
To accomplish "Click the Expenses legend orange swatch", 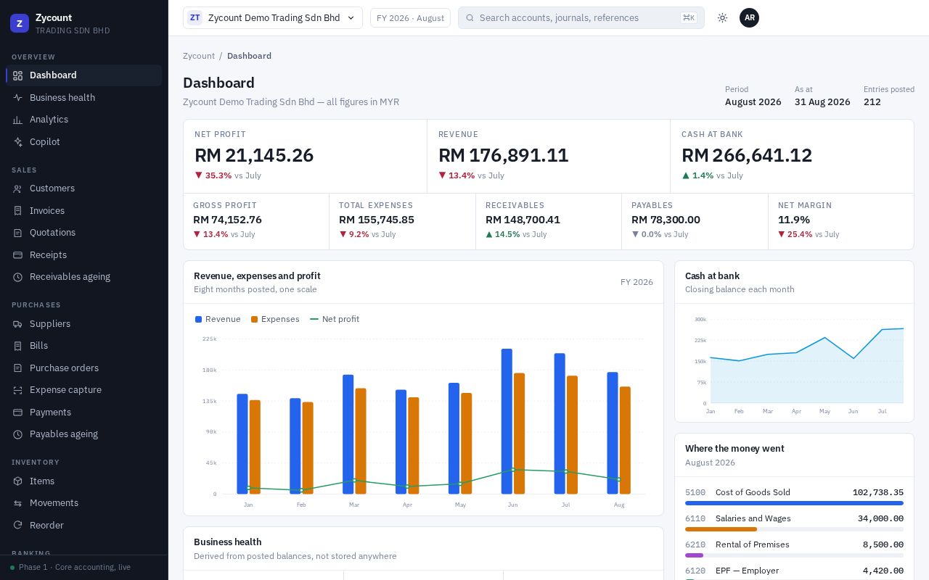I will [x=254, y=319].
